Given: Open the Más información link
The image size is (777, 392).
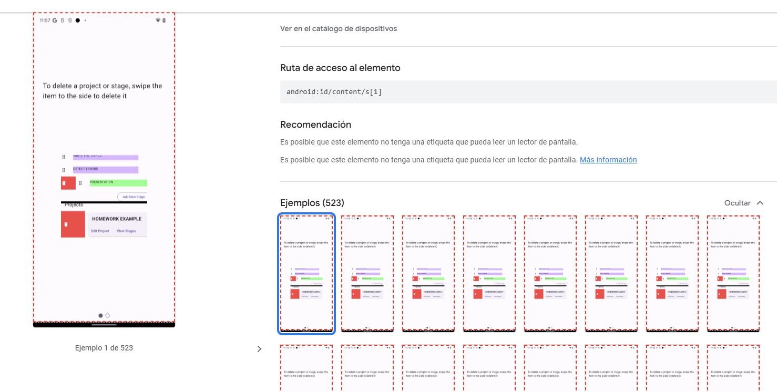Looking at the screenshot, I should coord(608,160).
